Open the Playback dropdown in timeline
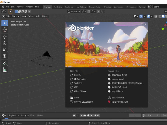Screen dimensions: 167x125 tap(14, 115)
